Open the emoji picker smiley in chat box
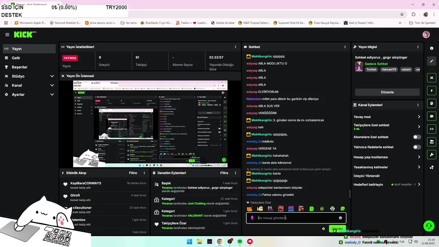Viewport: 439px width, 247px height. tap(340, 218)
